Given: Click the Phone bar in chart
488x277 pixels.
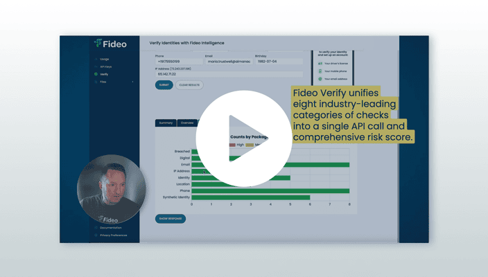Looking at the screenshot, I should pyautogui.click(x=270, y=191).
